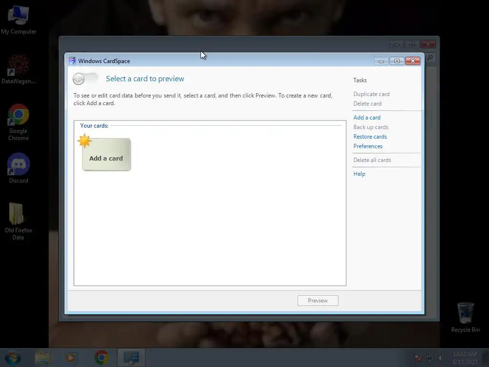Click the Preview button
The height and width of the screenshot is (367, 489).
318,301
